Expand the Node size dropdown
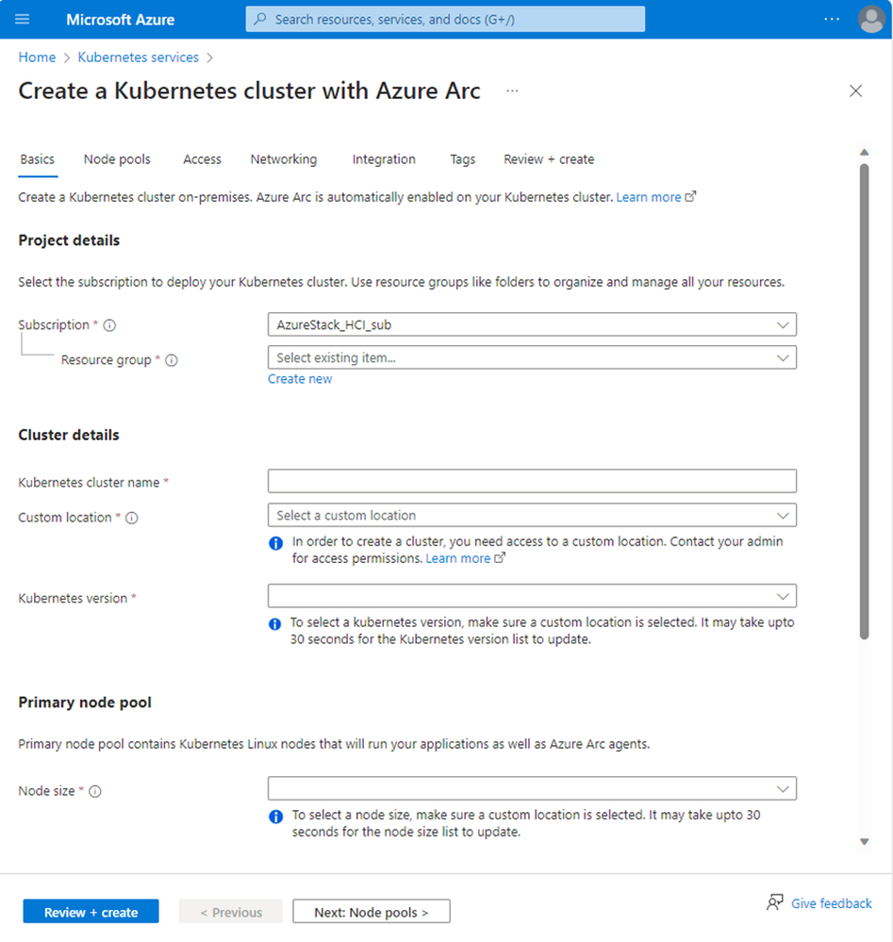 tap(532, 788)
